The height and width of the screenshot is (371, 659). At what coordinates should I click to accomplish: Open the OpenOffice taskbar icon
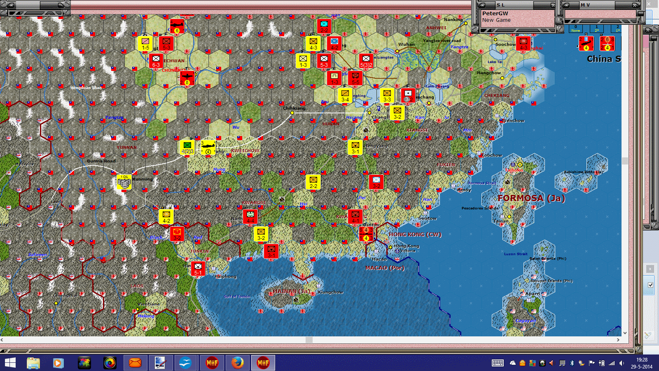(x=186, y=363)
